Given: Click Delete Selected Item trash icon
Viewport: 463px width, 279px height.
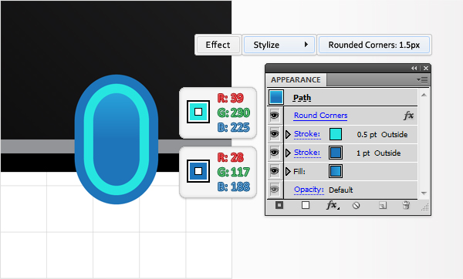Looking at the screenshot, I should [407, 205].
